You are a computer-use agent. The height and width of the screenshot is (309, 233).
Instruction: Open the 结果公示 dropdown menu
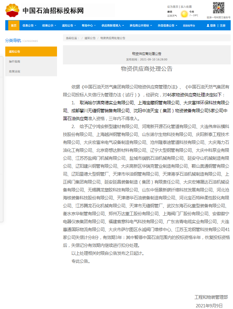[x=49, y=25]
